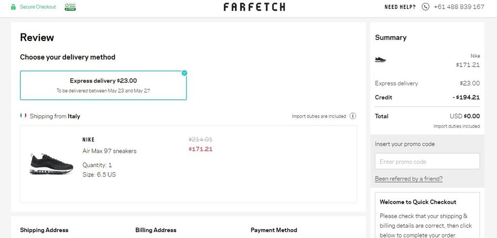Focus the Enter promo code field
The height and width of the screenshot is (238, 497).
(x=427, y=161)
